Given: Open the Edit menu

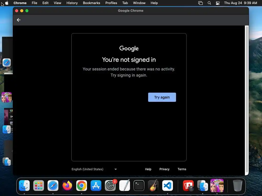Looking at the screenshot, I should click(x=45, y=3).
